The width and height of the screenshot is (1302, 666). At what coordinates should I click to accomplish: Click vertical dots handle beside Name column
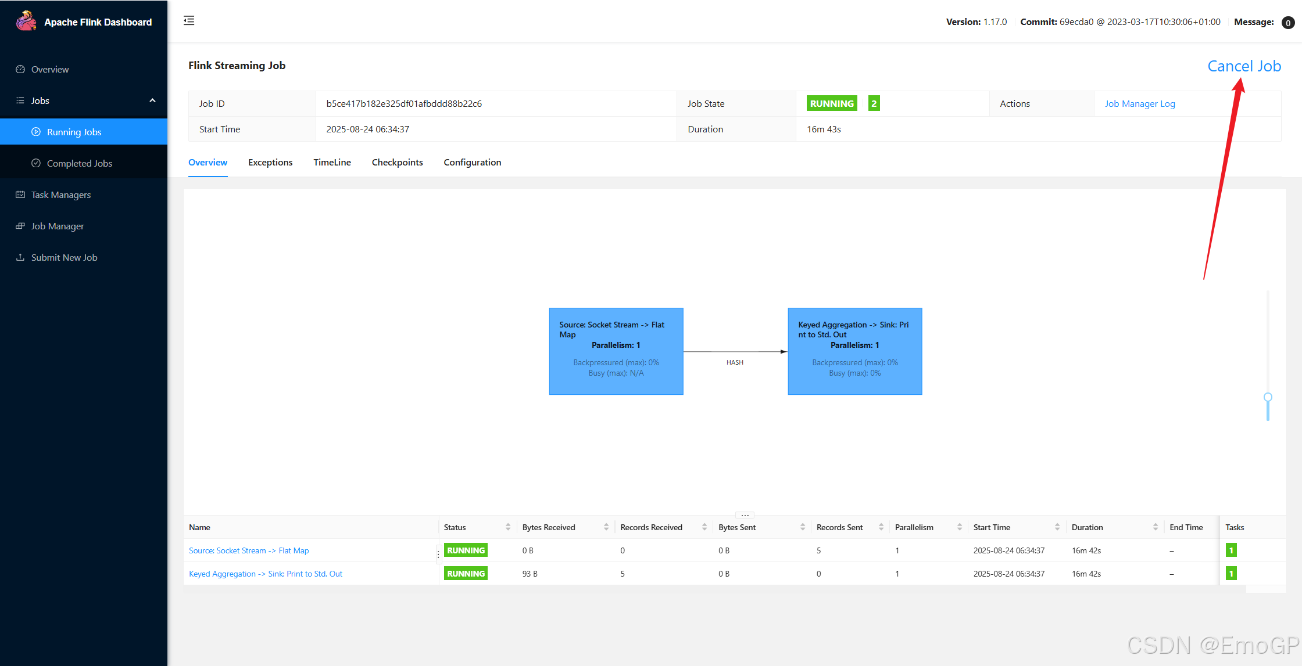(438, 555)
